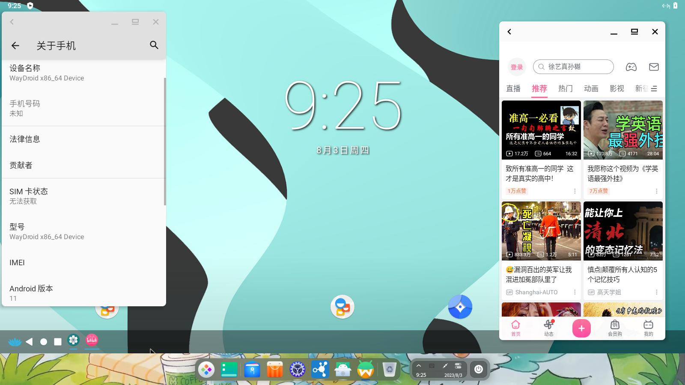Screen dimensions: 685x385
Task: Open video title 漏洞百出的英军让我混进加冕部队里了
Action: click(539, 275)
